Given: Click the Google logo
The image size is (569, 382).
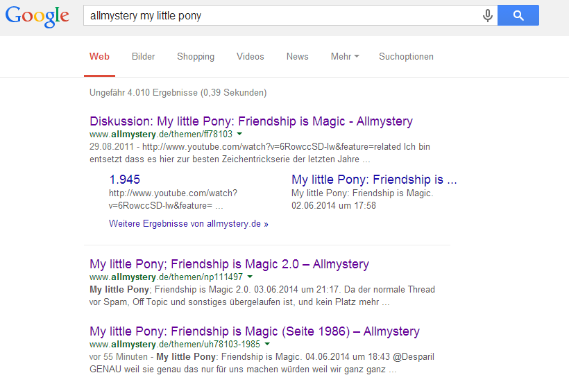Looking at the screenshot, I should tap(37, 17).
